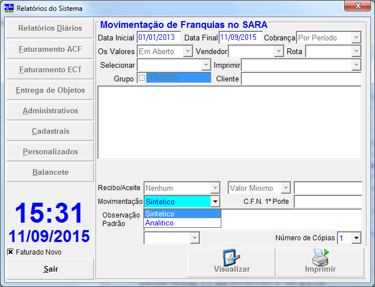Image resolution: width=375 pixels, height=287 pixels.
Task: Toggle the (TODOS) Grupo checkbox
Action: (142, 77)
